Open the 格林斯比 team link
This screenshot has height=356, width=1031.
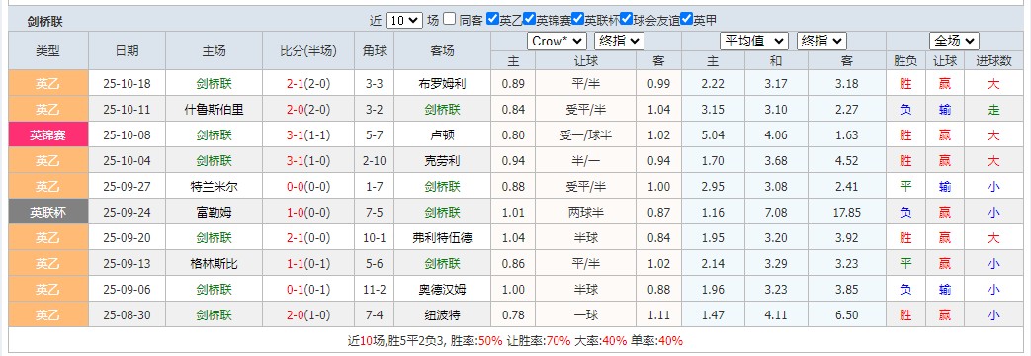(214, 264)
